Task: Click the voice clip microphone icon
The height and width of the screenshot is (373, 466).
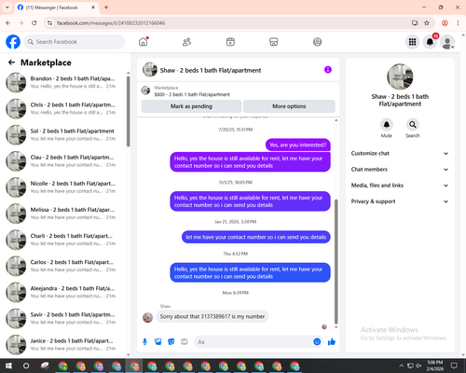Action: click(144, 342)
